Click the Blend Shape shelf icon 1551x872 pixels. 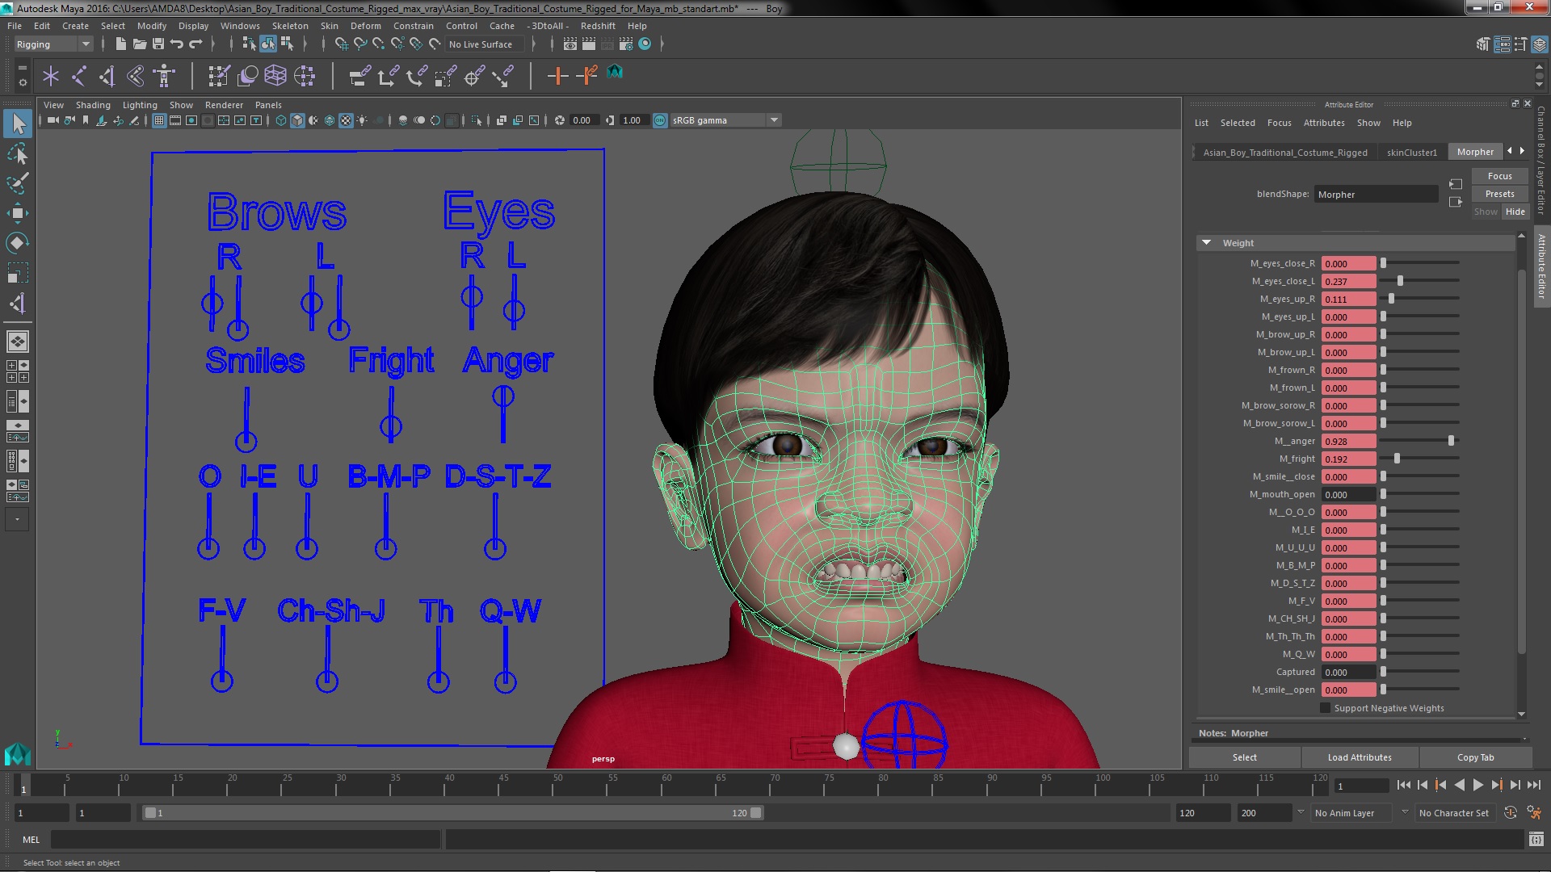247,76
